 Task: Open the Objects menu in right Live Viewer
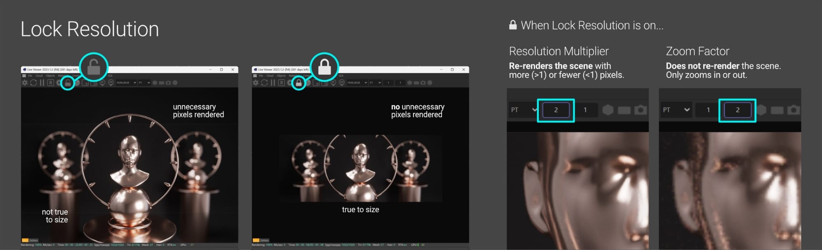[x=281, y=76]
